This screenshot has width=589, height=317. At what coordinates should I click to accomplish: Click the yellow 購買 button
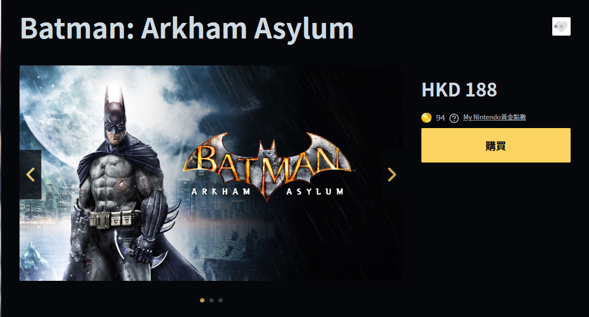pos(496,145)
